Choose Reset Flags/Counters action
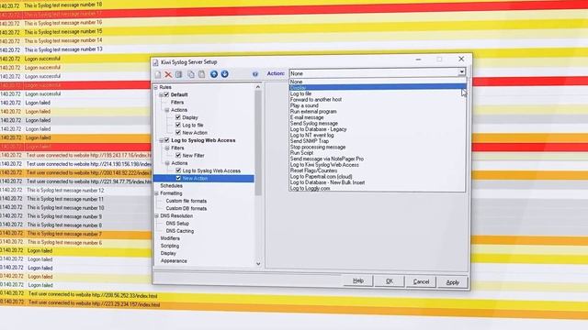The width and height of the screenshot is (588, 330). click(x=378, y=170)
